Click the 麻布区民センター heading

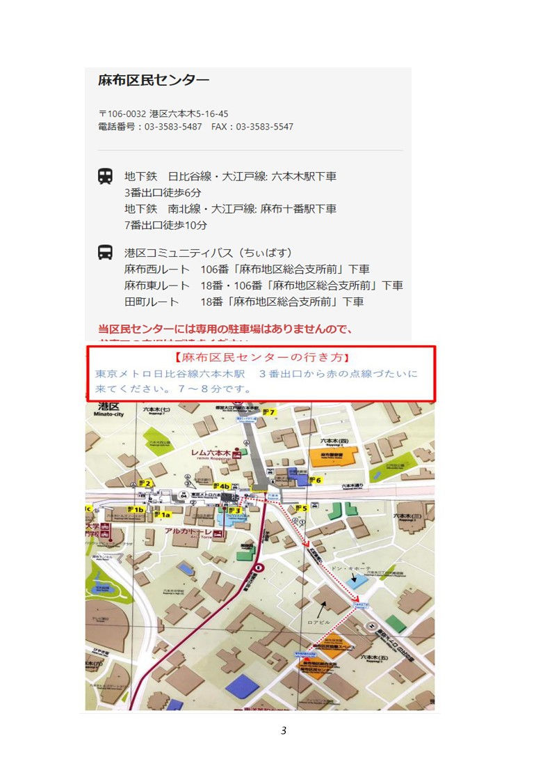[154, 80]
